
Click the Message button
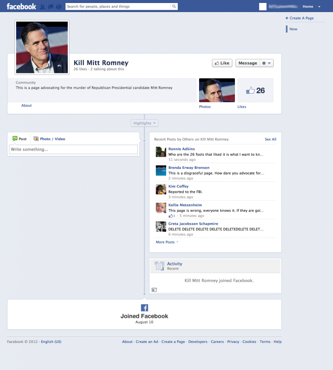[248, 63]
